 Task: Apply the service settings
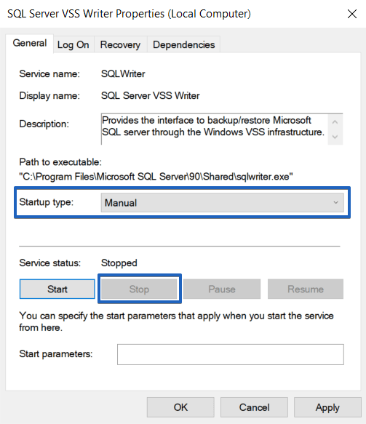[327, 407]
